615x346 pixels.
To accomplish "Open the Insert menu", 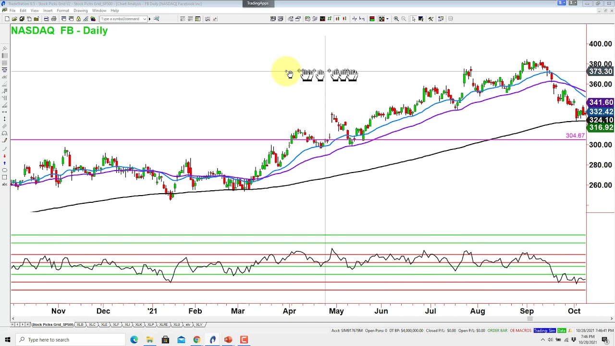I will (48, 11).
